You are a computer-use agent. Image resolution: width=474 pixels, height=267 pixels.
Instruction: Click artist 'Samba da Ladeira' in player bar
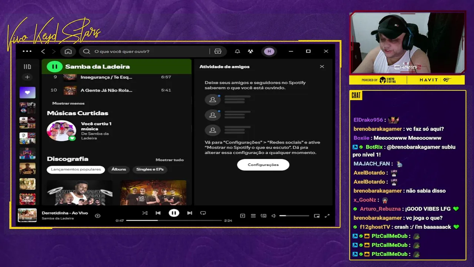click(x=58, y=218)
